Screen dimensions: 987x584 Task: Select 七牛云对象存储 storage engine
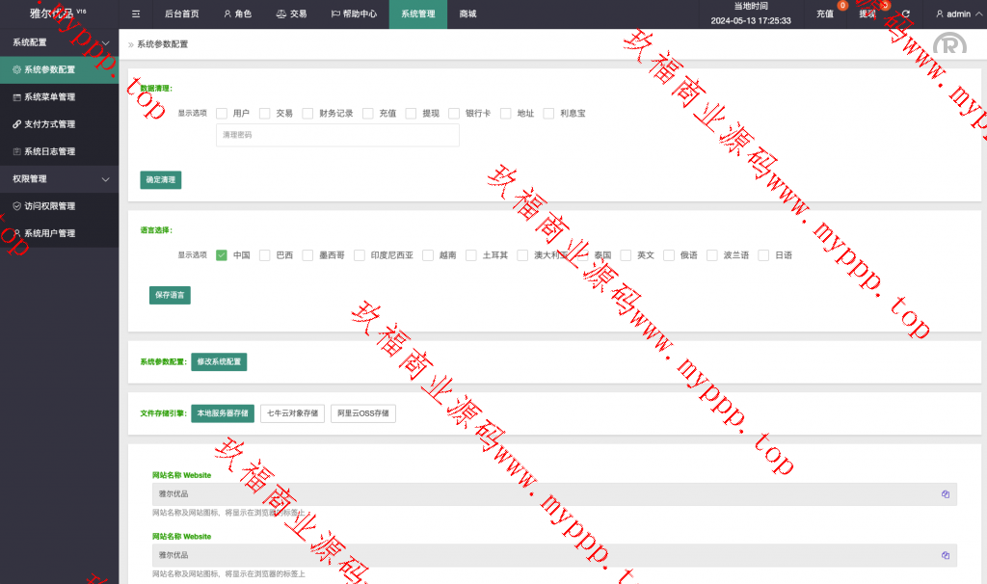tap(292, 413)
